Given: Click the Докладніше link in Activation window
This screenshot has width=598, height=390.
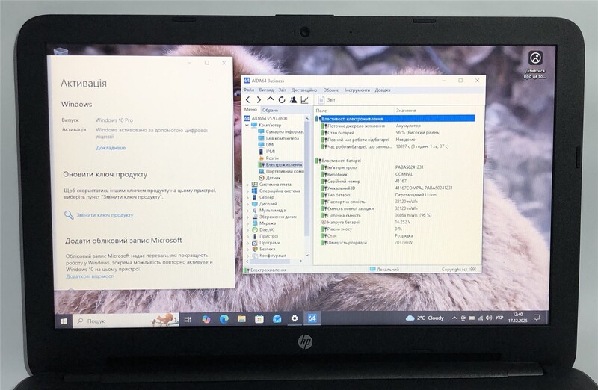Looking at the screenshot, I should pos(111,148).
